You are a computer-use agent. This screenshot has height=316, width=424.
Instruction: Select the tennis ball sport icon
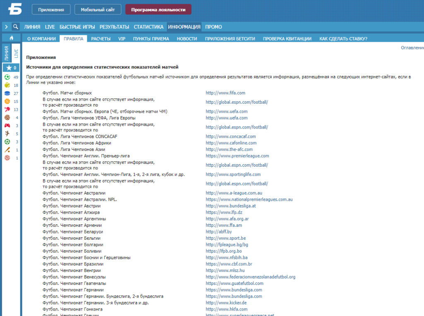(7, 85)
